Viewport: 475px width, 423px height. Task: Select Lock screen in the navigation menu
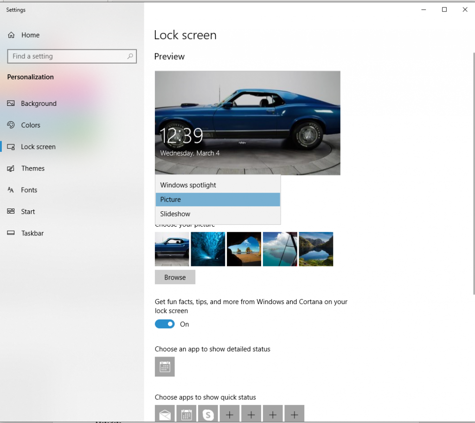point(38,146)
